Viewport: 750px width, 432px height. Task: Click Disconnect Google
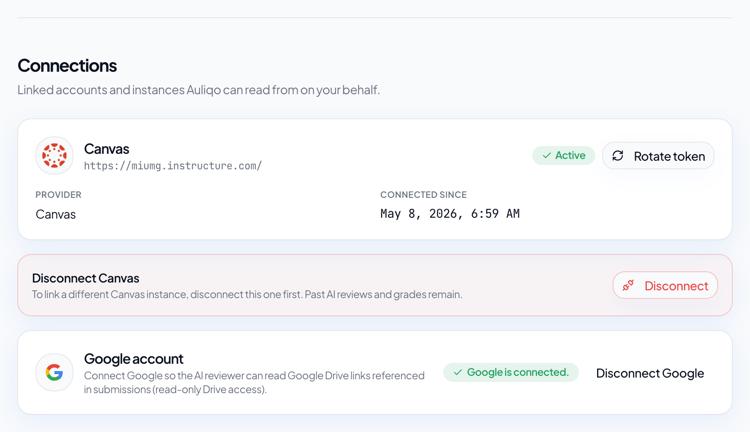click(650, 373)
